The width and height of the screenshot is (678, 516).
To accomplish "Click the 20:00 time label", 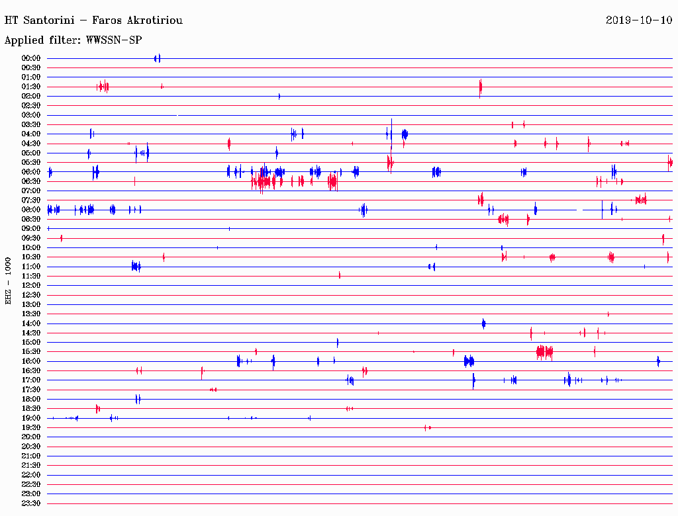I will click(x=31, y=437).
